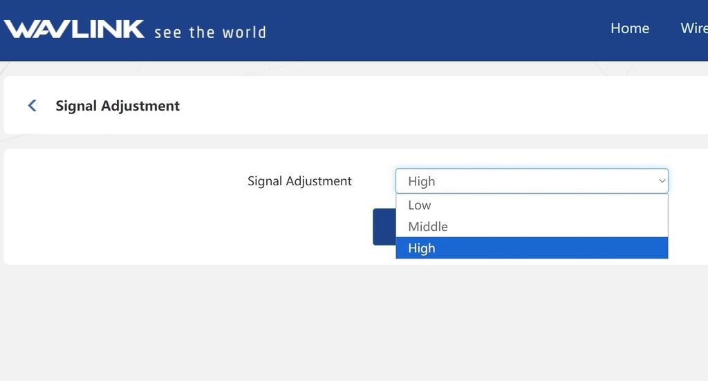Click the WAVLINK logo
Viewport: 708px width, 381px height.
click(75, 29)
